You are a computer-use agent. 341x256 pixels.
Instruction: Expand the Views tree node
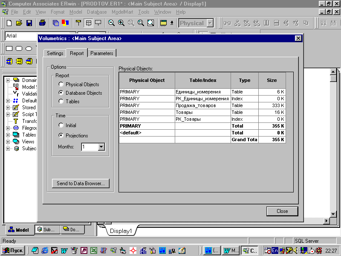[x=8, y=142]
